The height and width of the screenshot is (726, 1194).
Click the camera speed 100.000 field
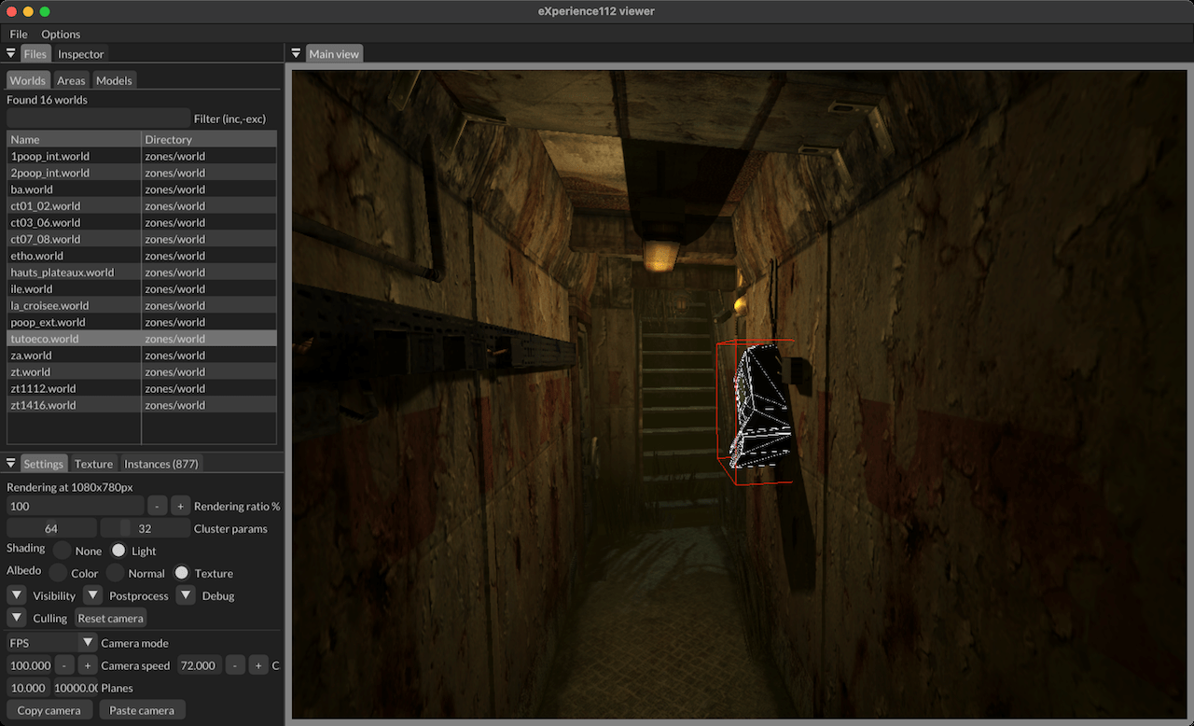[x=30, y=665]
